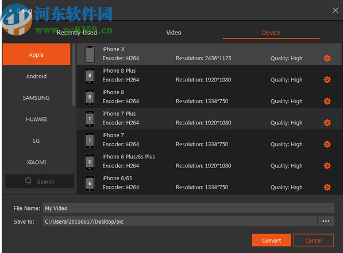
Task: Click the iPhone 8 Plus phone icon
Action: [90, 76]
